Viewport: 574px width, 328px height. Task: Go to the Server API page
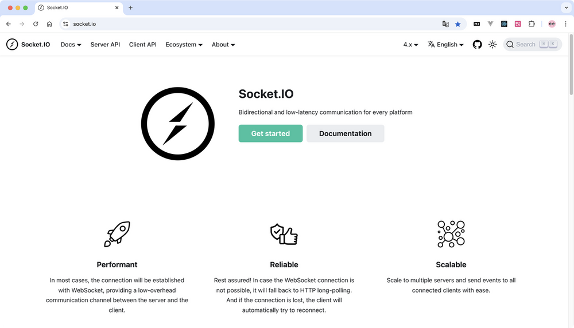[x=105, y=45]
